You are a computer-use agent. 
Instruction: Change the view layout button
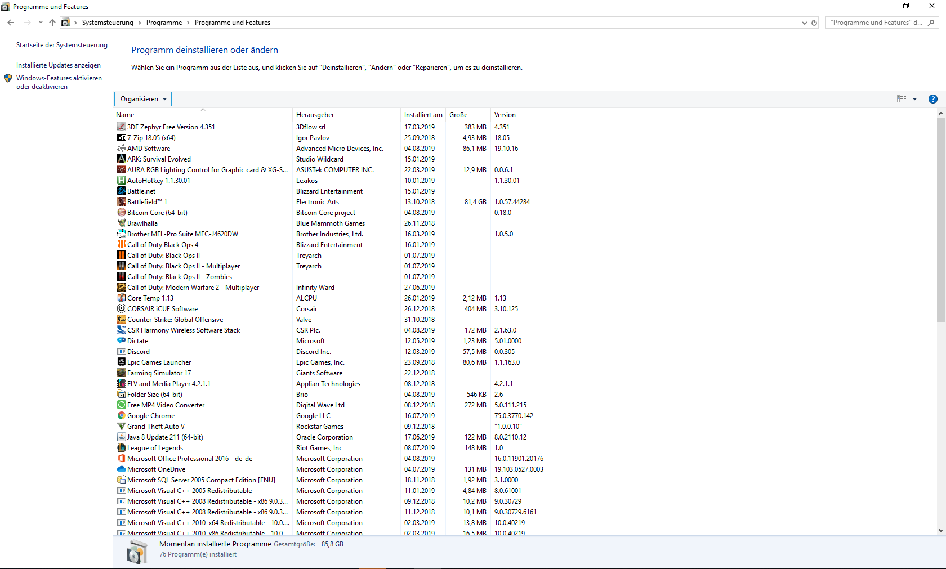point(902,99)
